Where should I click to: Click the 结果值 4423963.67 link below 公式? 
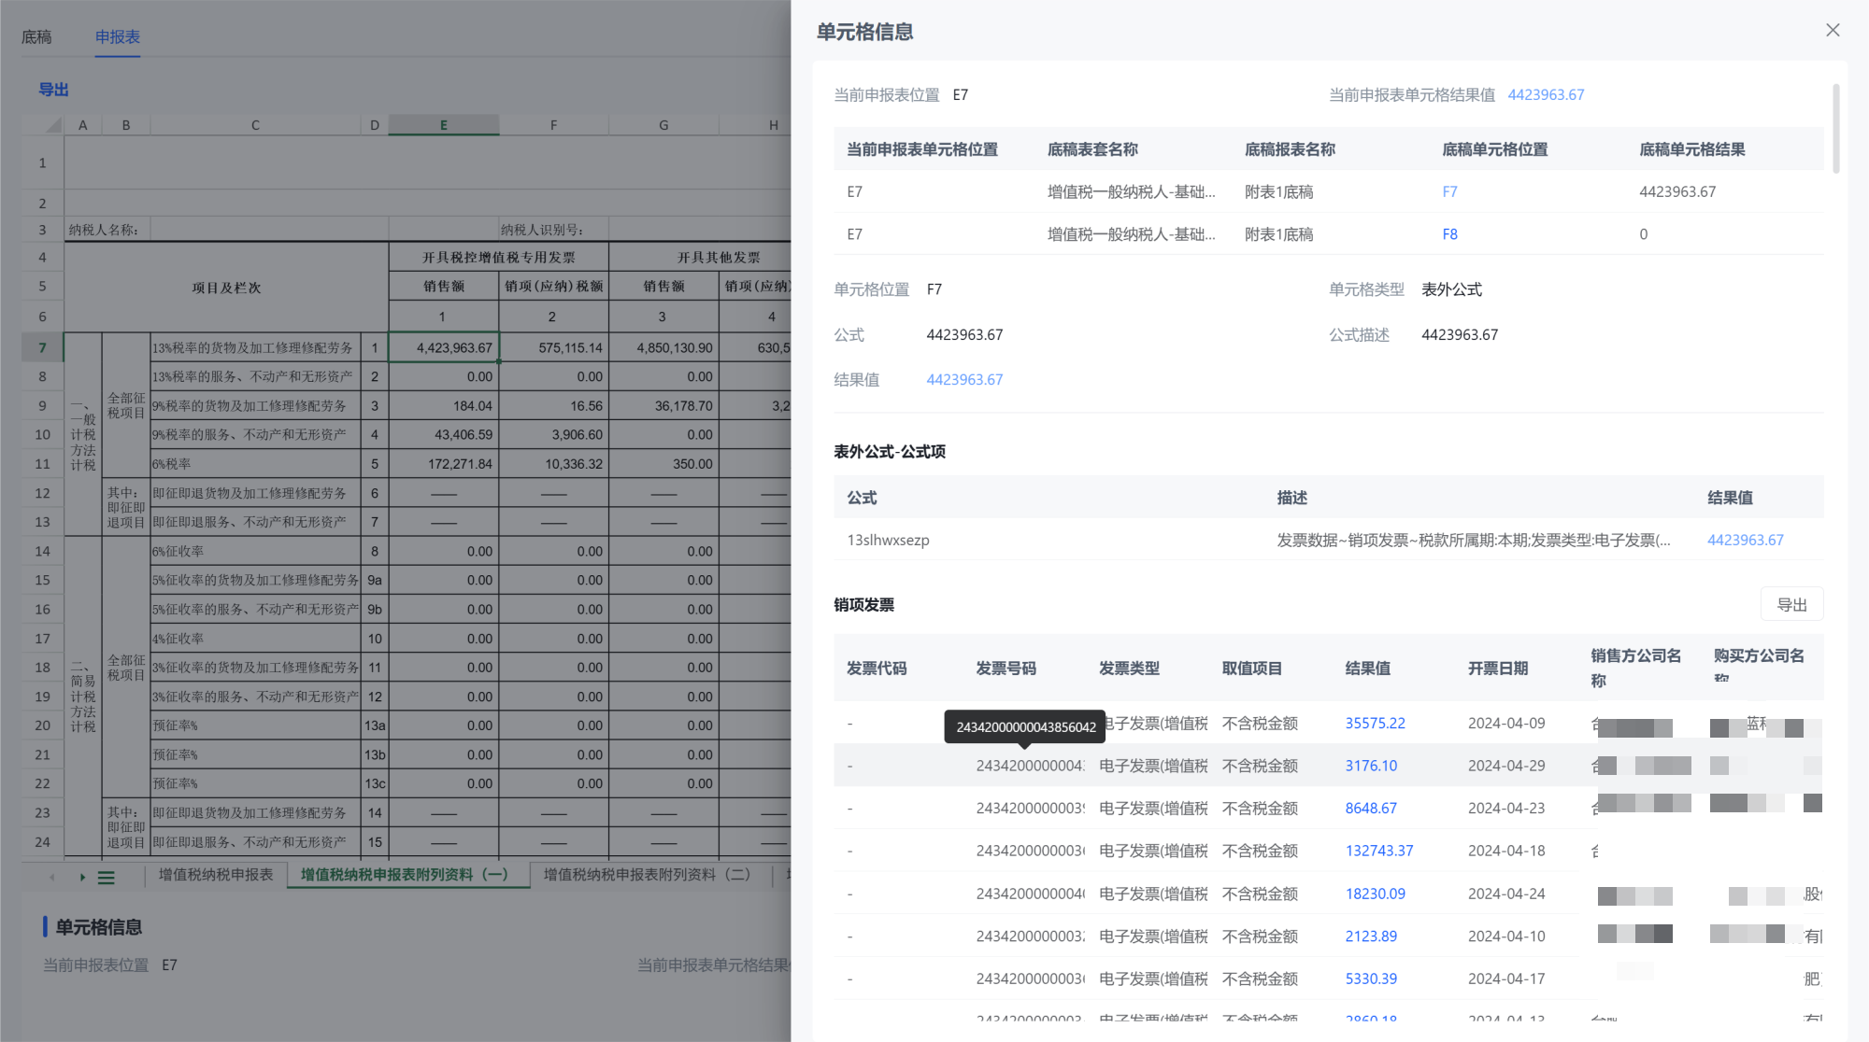pos(964,379)
